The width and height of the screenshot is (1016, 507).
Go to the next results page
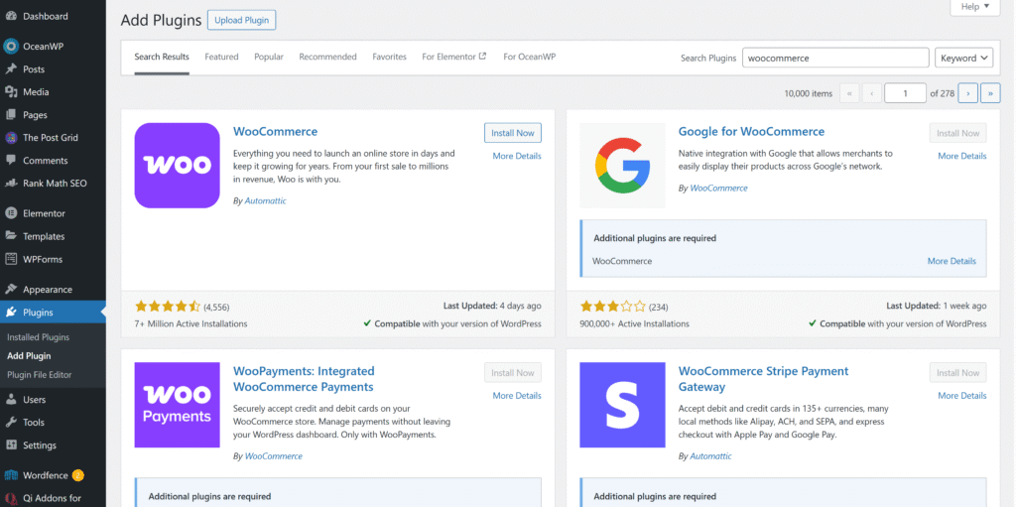(x=968, y=93)
